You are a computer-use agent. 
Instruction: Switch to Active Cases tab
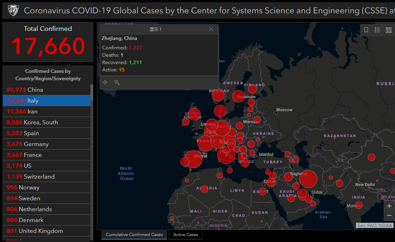click(186, 234)
